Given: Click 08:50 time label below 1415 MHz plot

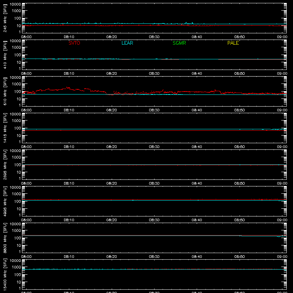Looking at the screenshot, I should [240, 147].
